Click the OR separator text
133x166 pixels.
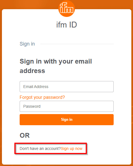25,135
